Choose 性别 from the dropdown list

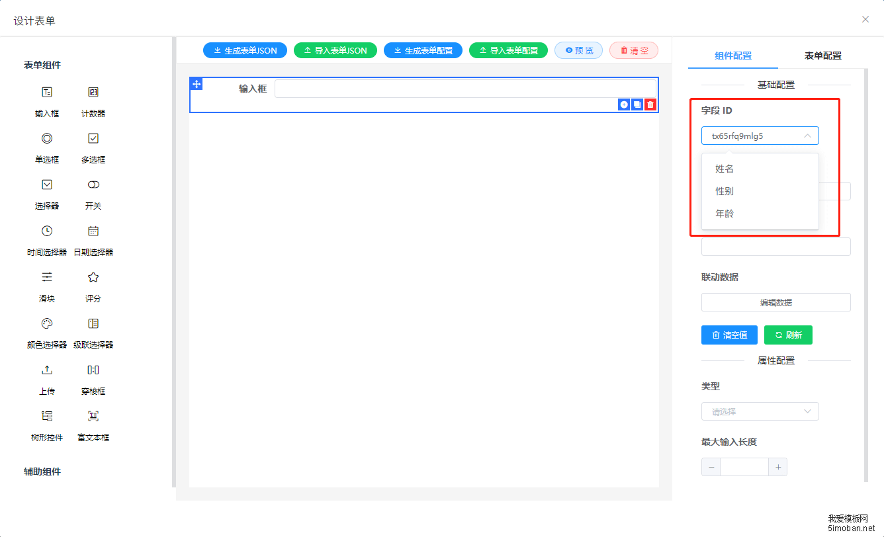pyautogui.click(x=725, y=191)
